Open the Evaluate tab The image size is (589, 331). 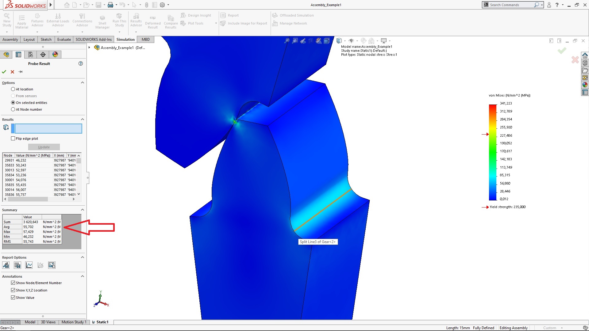click(64, 40)
